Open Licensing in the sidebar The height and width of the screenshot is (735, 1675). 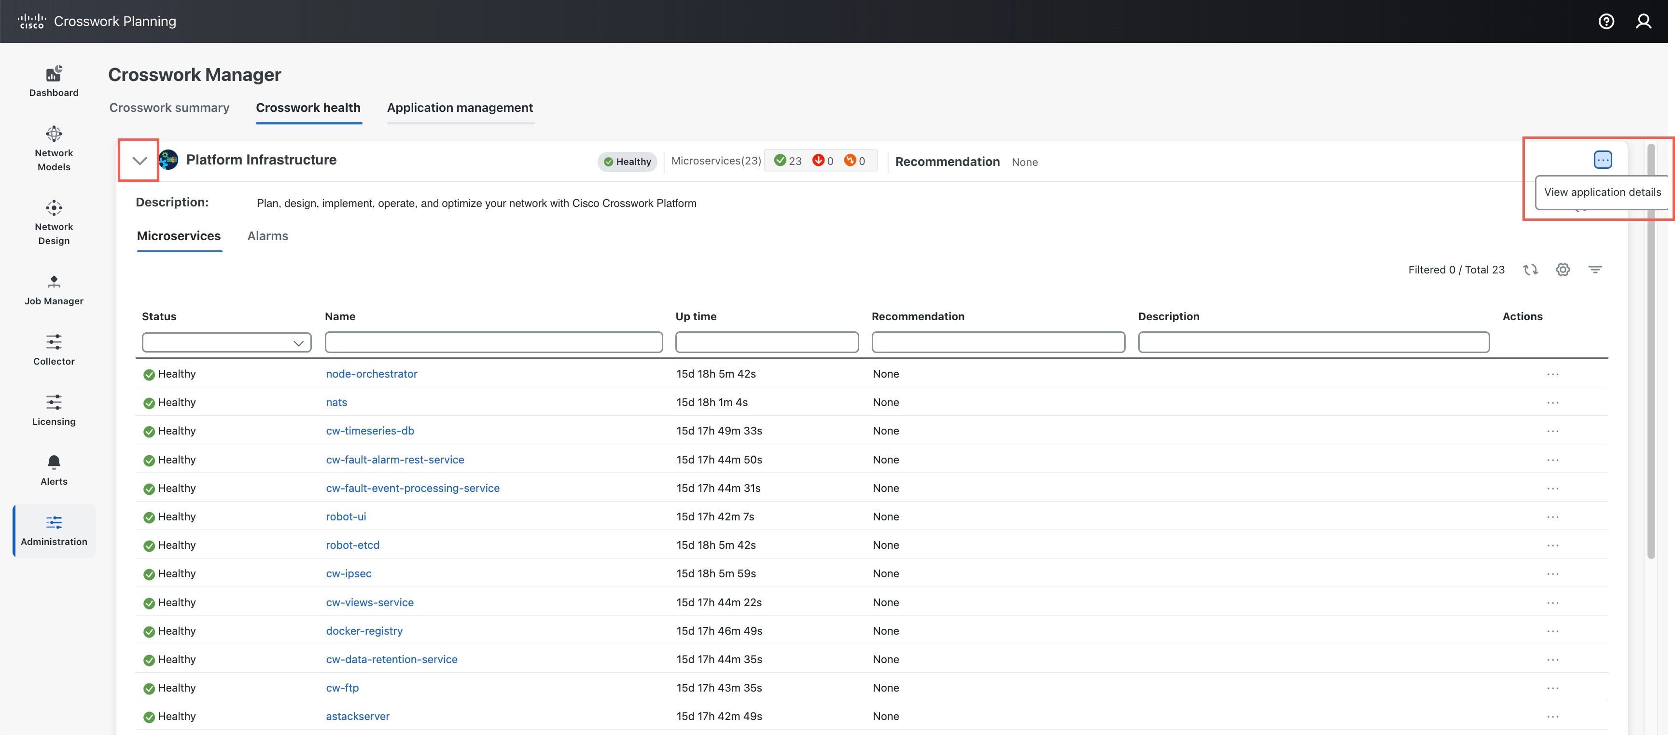(53, 410)
